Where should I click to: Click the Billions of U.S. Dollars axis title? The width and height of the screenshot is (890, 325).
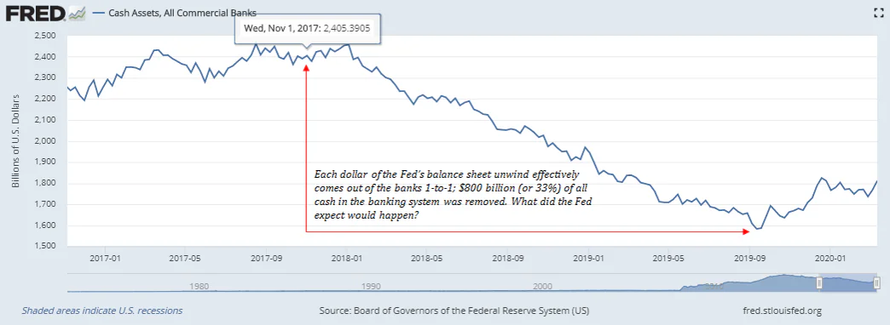(15, 141)
